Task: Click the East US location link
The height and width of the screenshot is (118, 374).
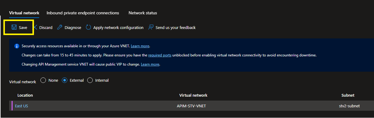Action: [x=21, y=106]
